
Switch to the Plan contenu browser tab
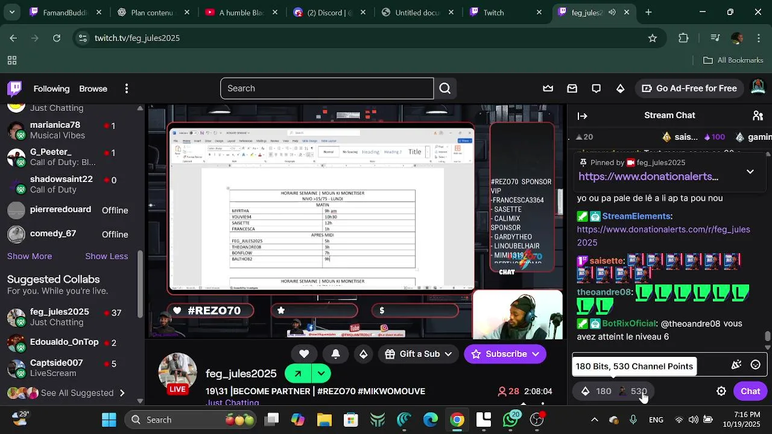coord(151,12)
